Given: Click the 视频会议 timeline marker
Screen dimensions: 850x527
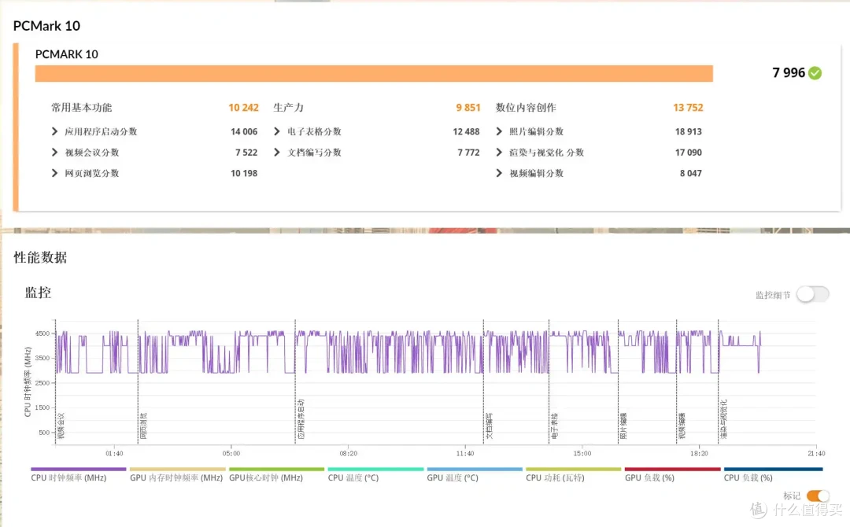Looking at the screenshot, I should (61, 426).
